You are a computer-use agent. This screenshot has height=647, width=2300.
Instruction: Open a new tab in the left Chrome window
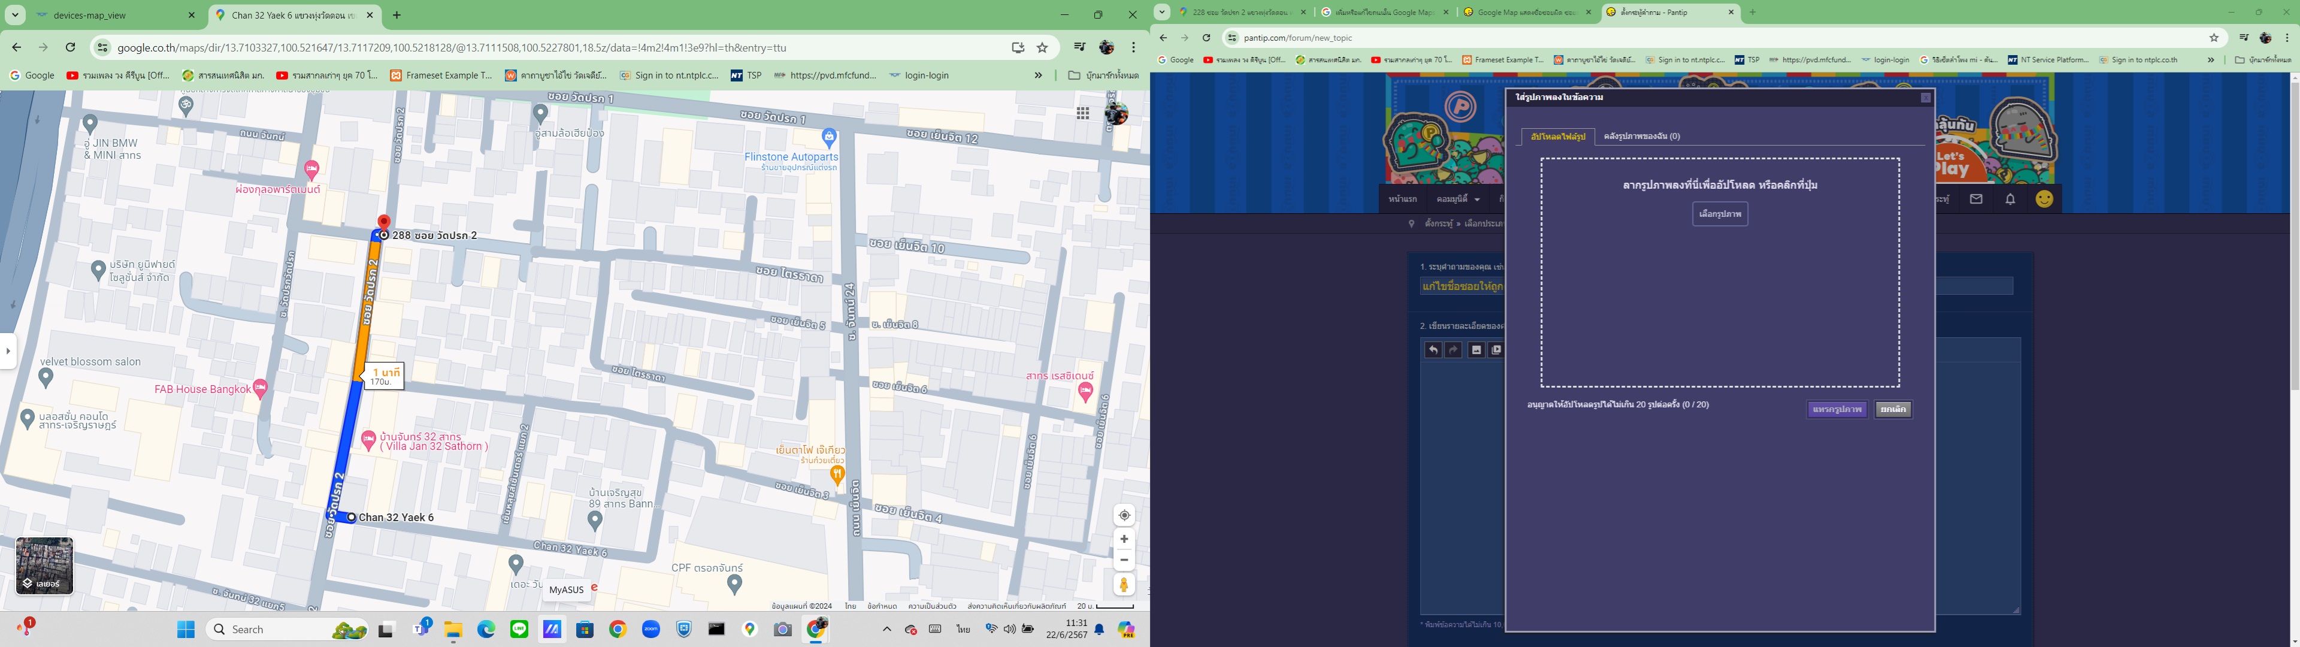(397, 15)
